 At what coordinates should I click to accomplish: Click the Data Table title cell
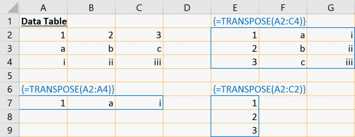click(x=43, y=21)
